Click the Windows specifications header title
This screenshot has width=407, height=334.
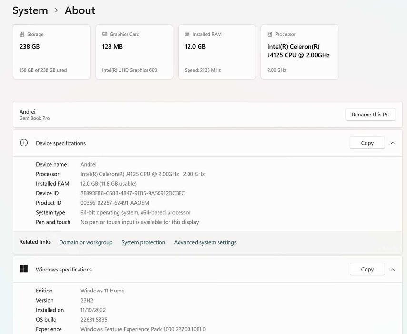(64, 270)
